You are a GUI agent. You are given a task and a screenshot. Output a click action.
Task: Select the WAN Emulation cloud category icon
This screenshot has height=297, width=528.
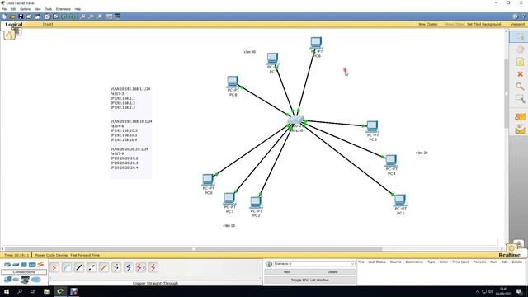point(16,280)
